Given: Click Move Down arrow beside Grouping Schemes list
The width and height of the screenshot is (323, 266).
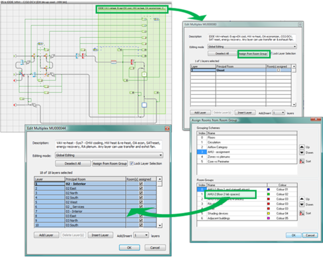Looking at the screenshot, I should click(x=301, y=152).
